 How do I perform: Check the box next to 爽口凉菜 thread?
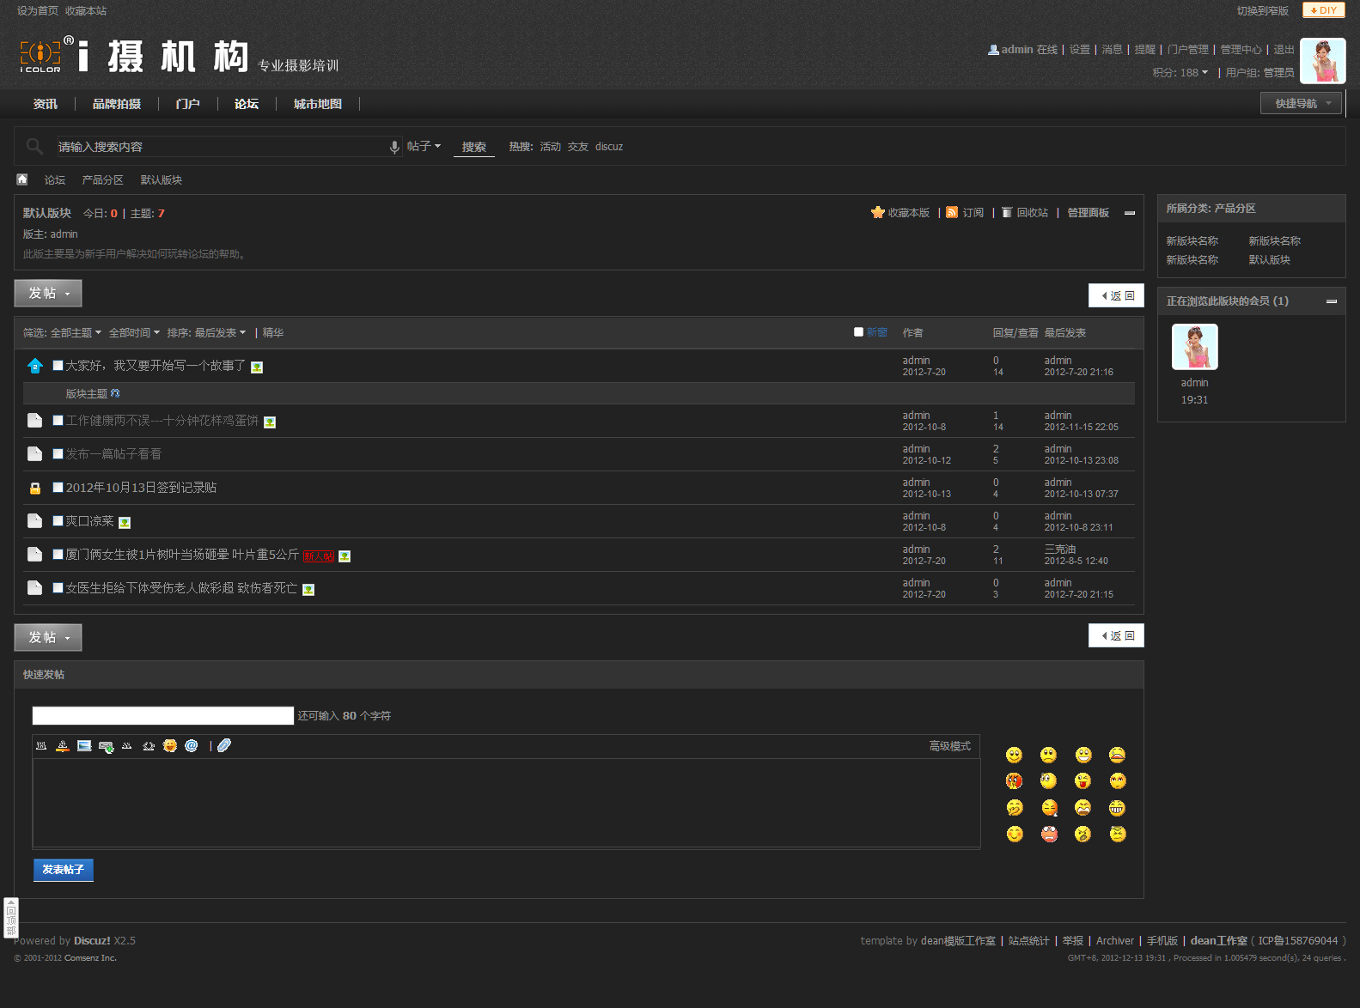coord(58,521)
